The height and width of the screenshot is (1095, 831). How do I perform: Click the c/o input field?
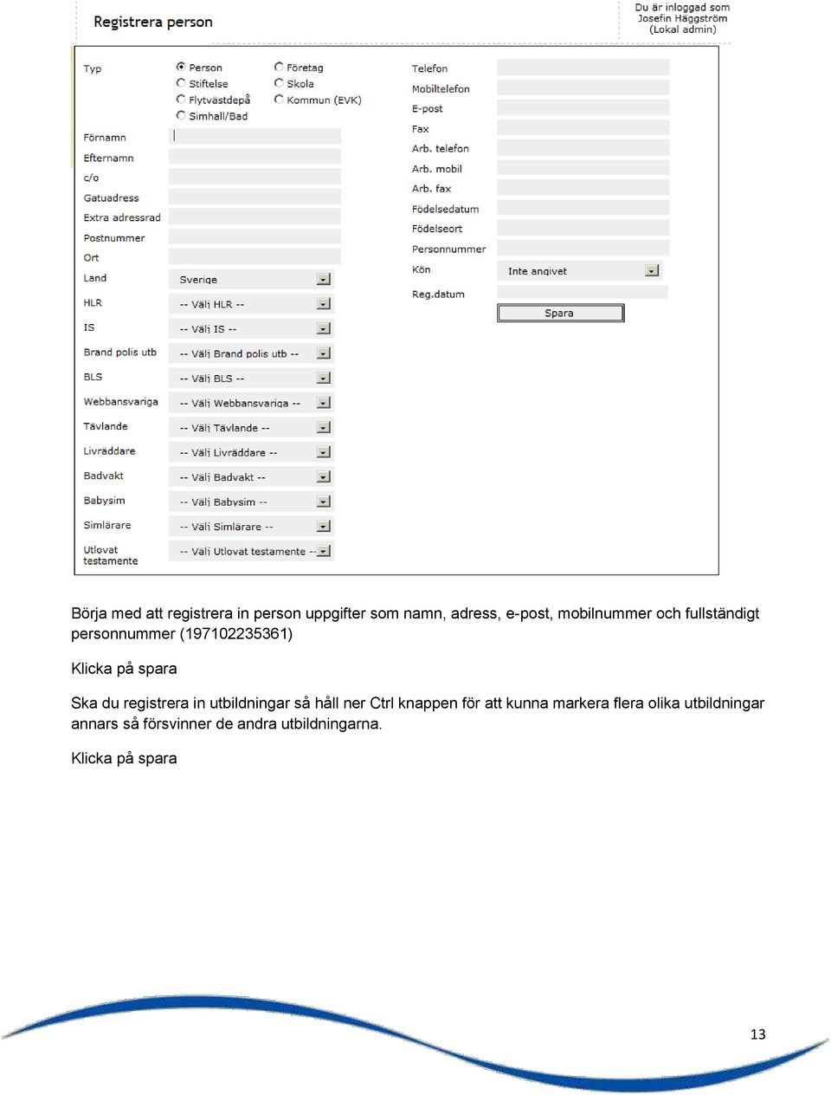254,177
